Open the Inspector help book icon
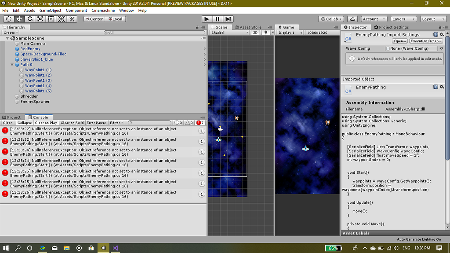450x253 pixels. point(435,34)
